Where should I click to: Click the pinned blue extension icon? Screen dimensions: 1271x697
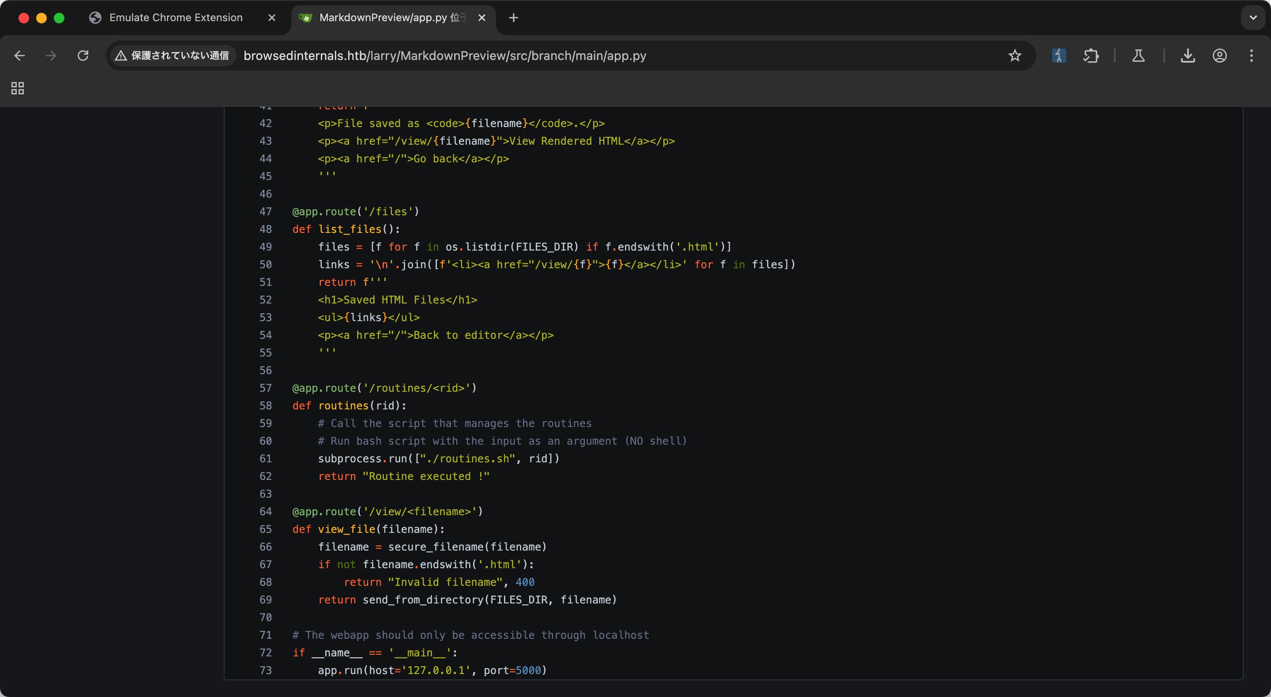coord(1059,56)
